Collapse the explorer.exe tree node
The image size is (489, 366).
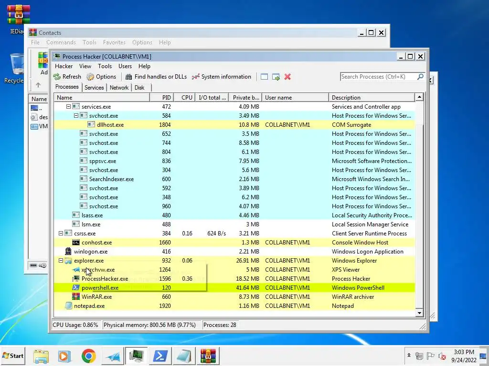(61, 261)
